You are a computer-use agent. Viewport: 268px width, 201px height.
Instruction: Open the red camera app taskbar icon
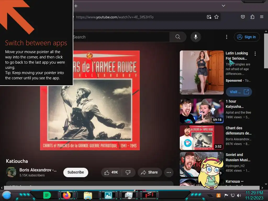coord(149,195)
